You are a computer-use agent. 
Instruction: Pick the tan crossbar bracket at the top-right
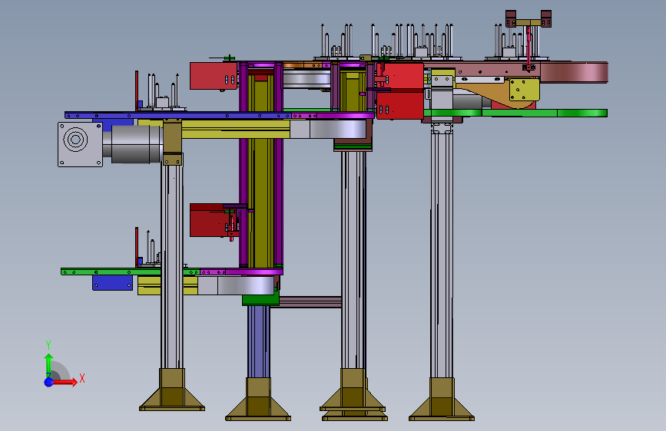point(528,22)
